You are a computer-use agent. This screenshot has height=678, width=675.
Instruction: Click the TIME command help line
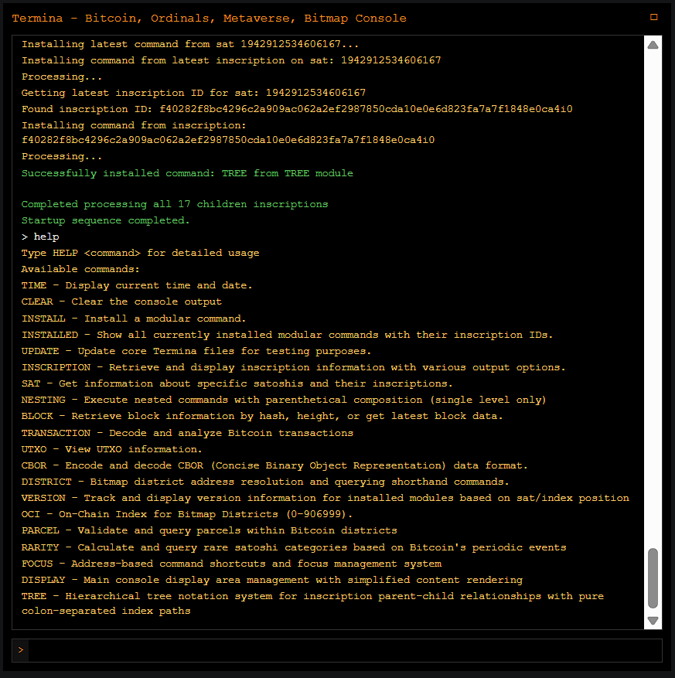[x=137, y=285]
